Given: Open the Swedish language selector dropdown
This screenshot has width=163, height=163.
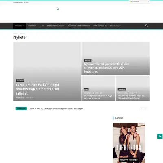Looking at the screenshot, I should [139, 2].
